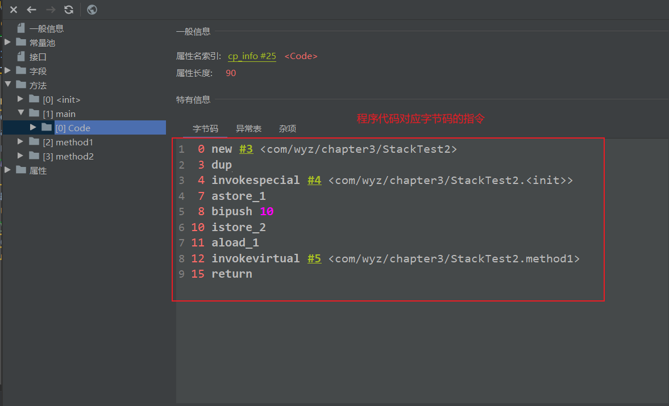This screenshot has height=406, width=669.
Task: Select the [0] <init> method item
Action: tap(61, 99)
